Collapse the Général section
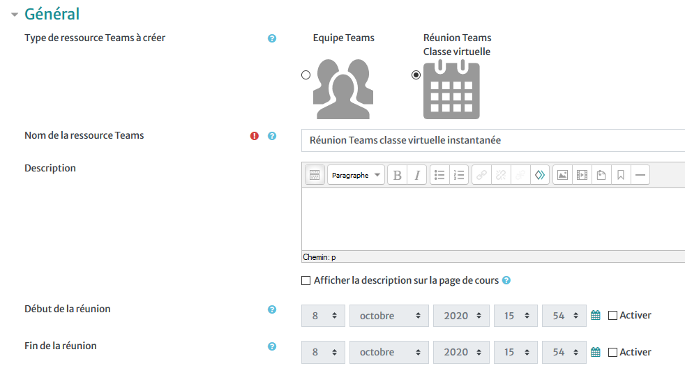The height and width of the screenshot is (368, 685). tap(14, 14)
